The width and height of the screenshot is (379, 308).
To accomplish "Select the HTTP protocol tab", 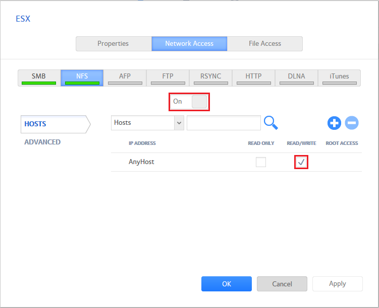I will click(253, 78).
